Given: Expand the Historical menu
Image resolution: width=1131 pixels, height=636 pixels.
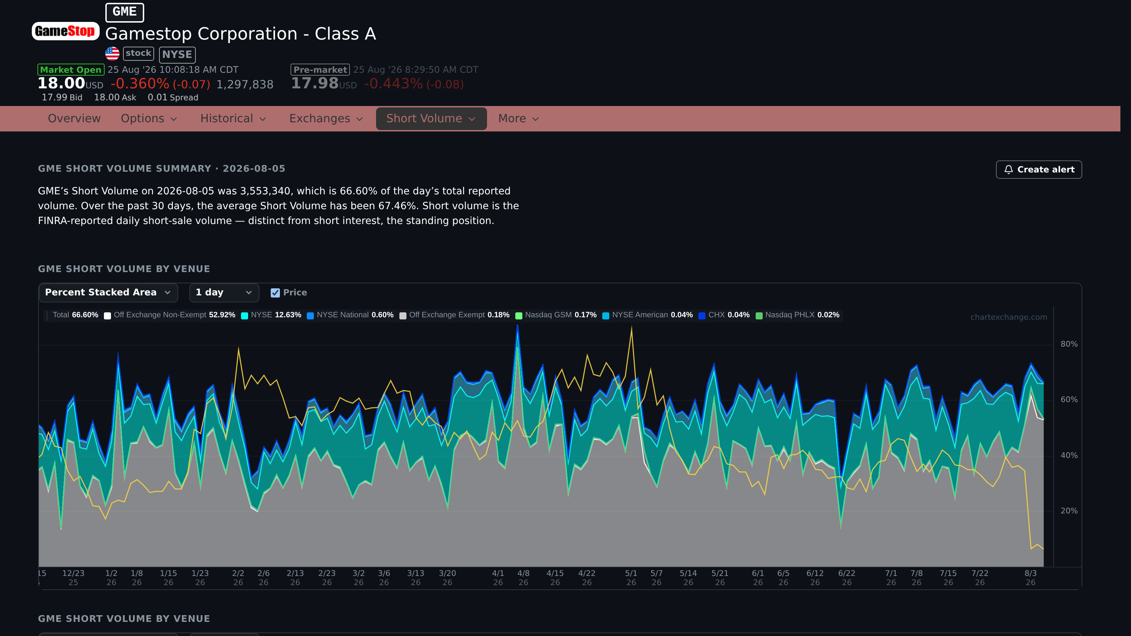Looking at the screenshot, I should click(233, 118).
